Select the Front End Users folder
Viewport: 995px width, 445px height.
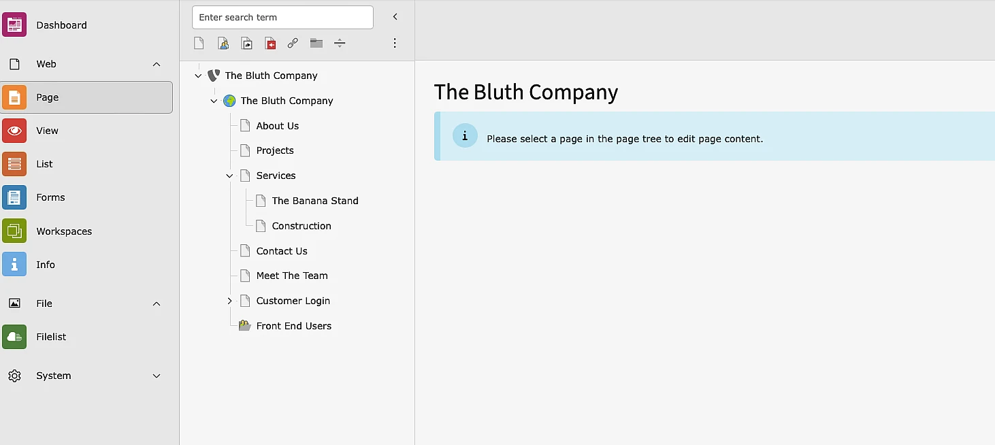293,326
